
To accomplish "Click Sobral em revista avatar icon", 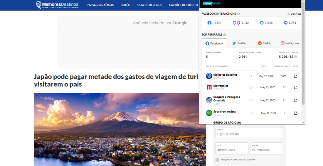I will pos(209,113).
